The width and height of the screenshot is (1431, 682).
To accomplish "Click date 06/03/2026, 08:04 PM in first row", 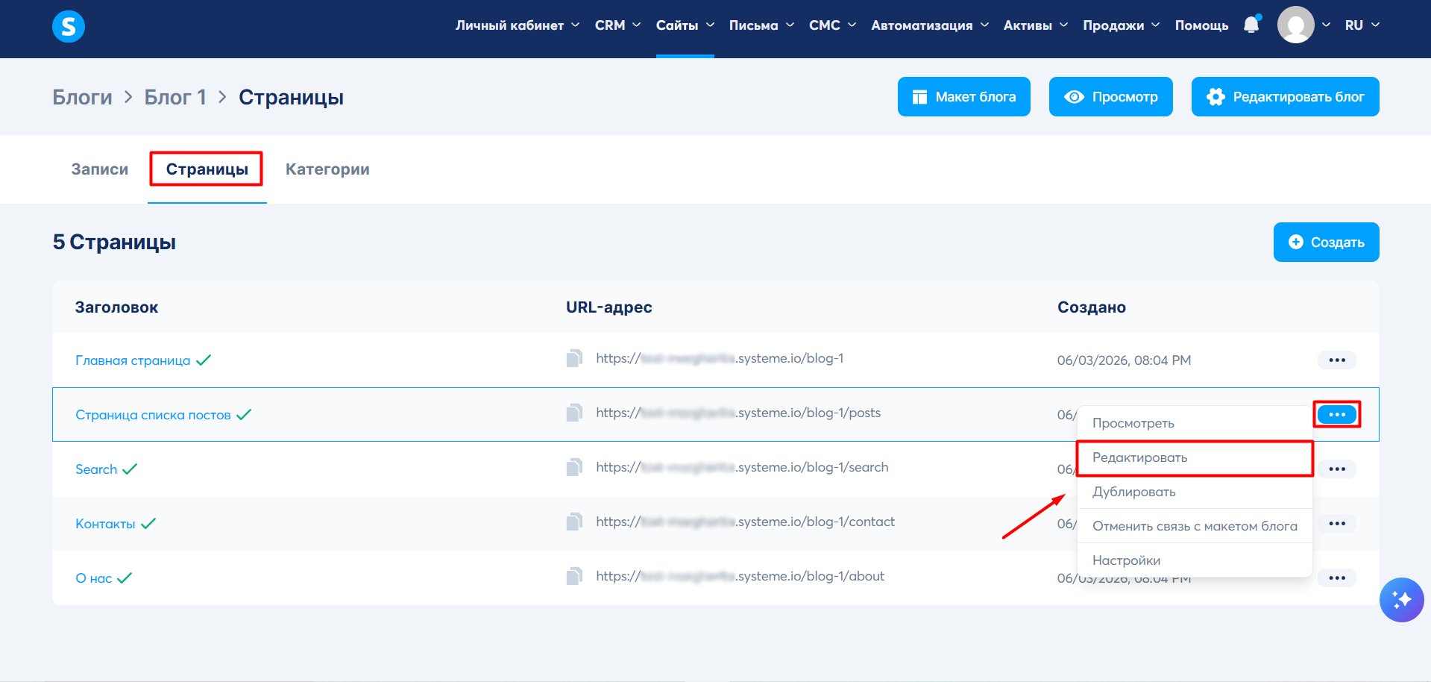I will tap(1124, 360).
